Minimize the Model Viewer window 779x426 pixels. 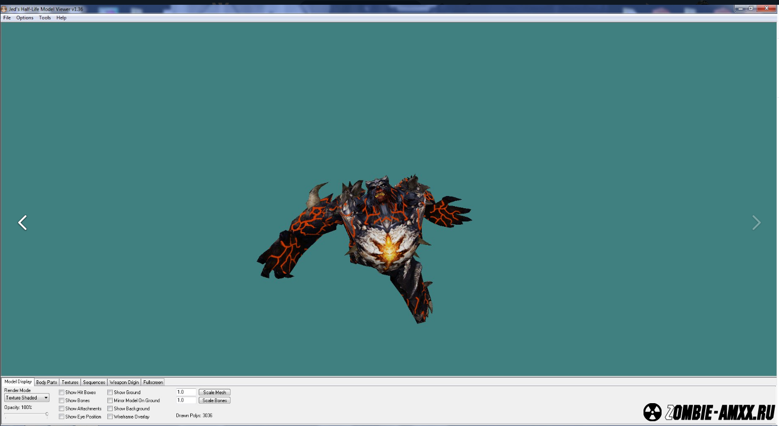coord(740,8)
